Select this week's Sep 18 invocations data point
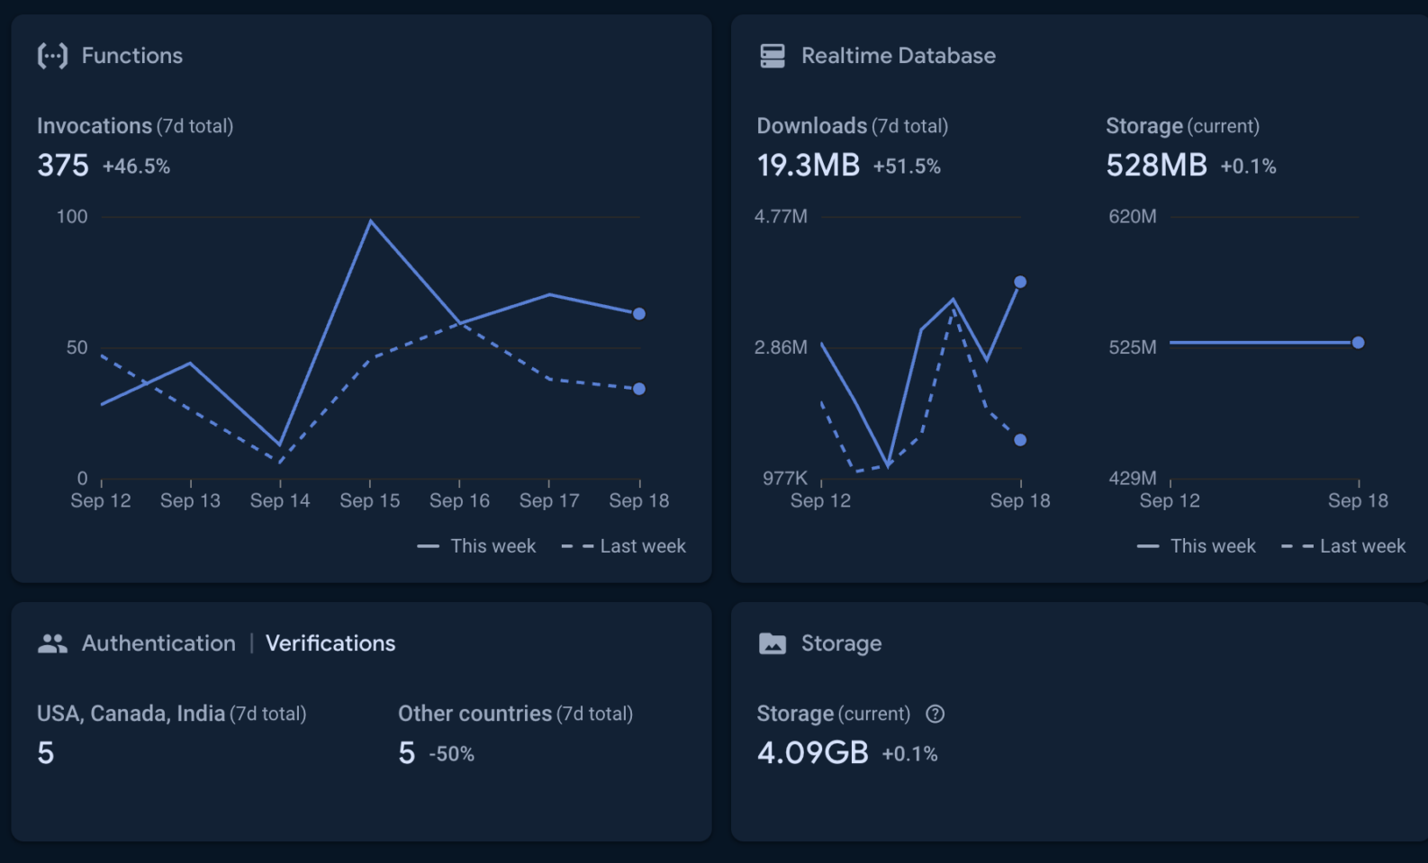Viewport: 1428px width, 863px height. coord(638,314)
